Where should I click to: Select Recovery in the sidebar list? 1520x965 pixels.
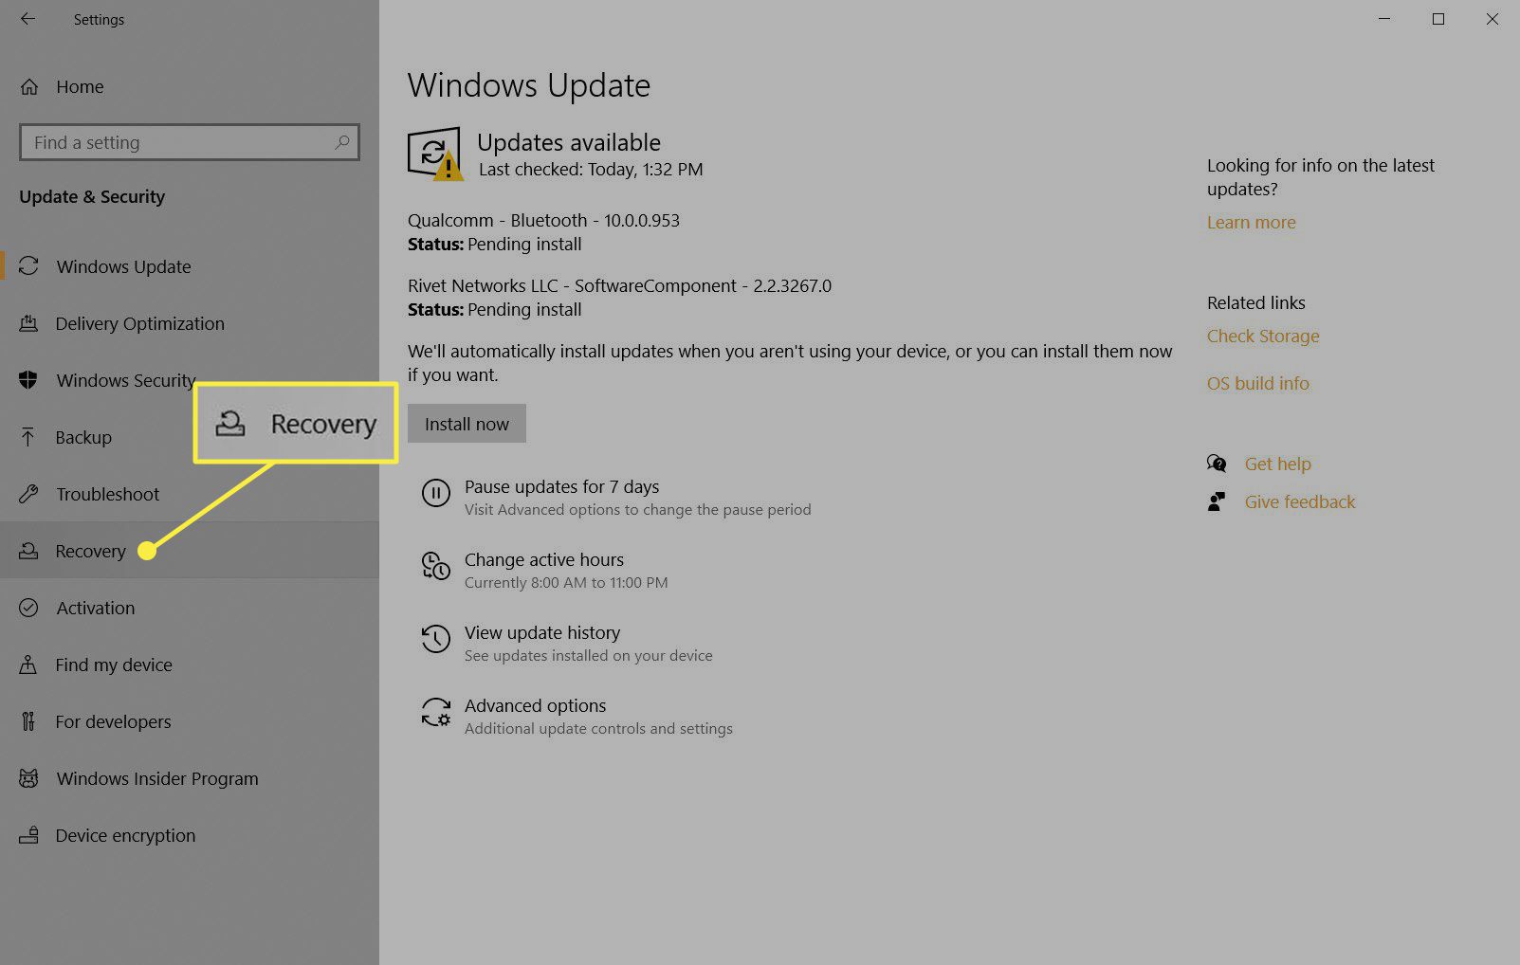190,551
